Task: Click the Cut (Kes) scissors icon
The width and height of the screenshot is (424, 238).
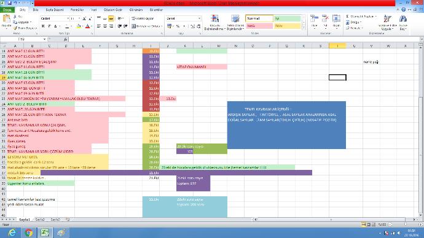Action: point(15,17)
